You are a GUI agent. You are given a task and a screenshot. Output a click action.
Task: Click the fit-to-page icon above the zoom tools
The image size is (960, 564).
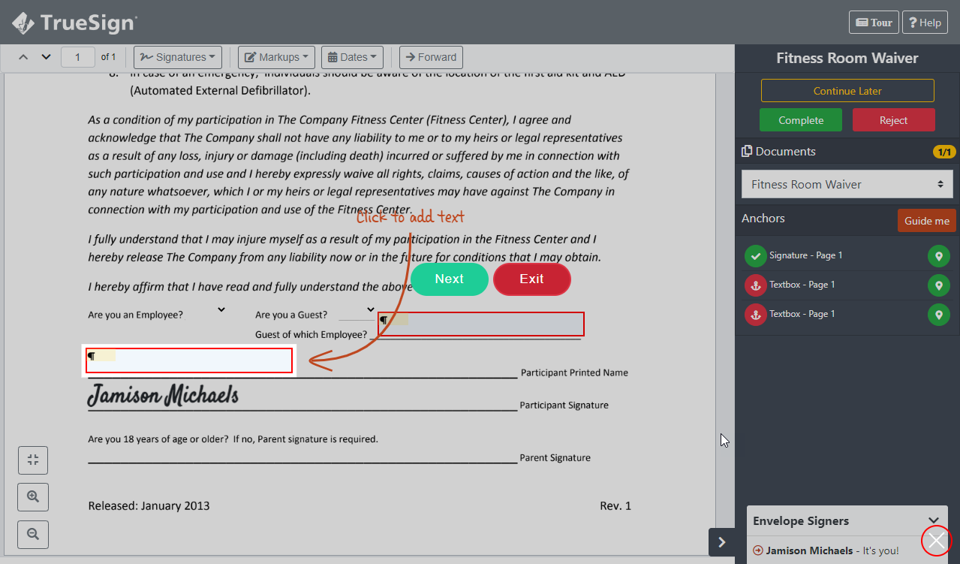(x=32, y=460)
